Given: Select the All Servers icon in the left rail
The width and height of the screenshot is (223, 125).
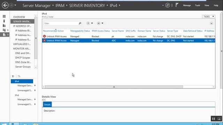Looking at the screenshot, I should (4, 25).
